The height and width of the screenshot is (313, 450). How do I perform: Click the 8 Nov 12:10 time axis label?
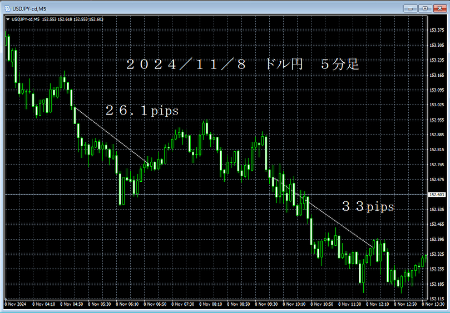[378, 304]
